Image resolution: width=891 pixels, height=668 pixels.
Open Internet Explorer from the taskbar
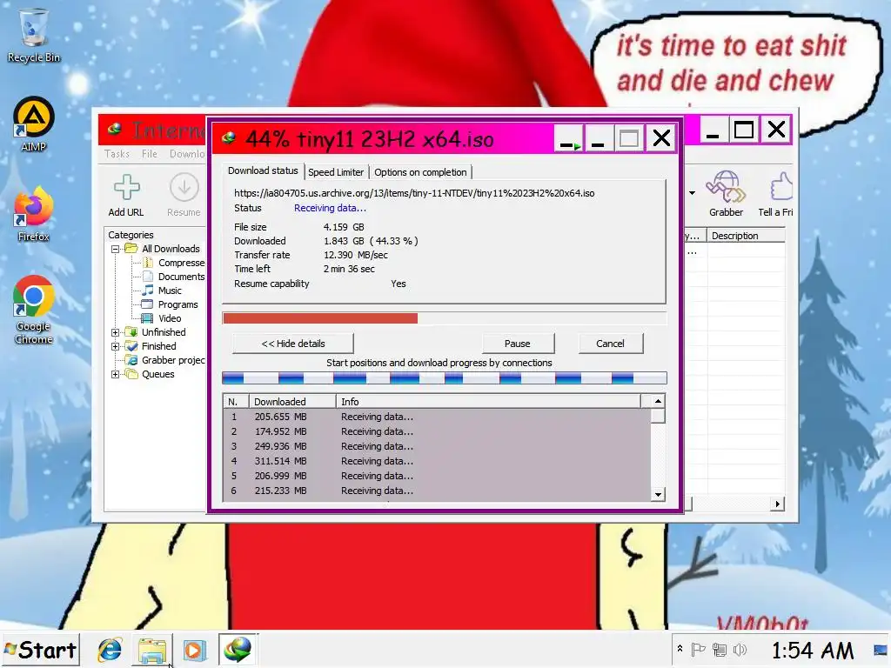(110, 649)
